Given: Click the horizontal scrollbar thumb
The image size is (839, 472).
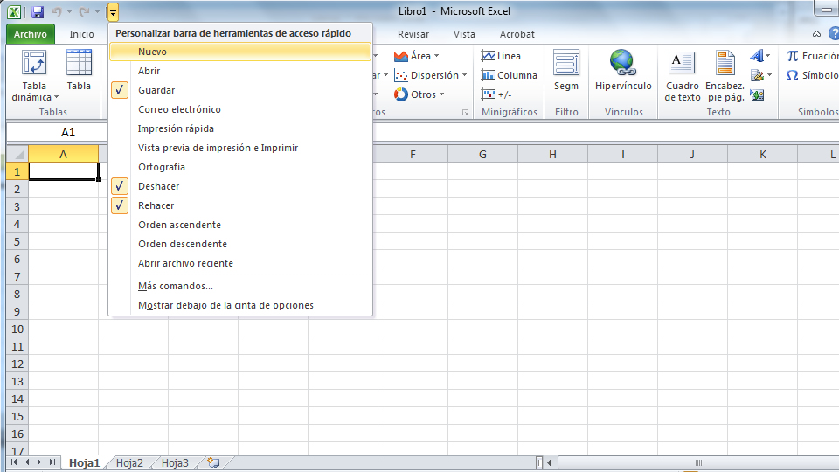Looking at the screenshot, I should [x=697, y=462].
